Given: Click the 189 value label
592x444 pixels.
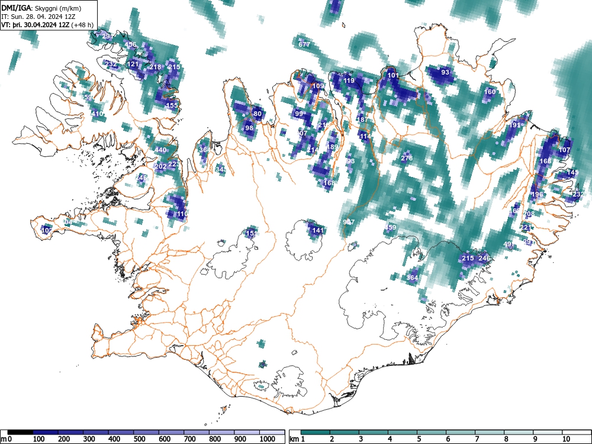Looking at the screenshot, I should pos(332,147).
